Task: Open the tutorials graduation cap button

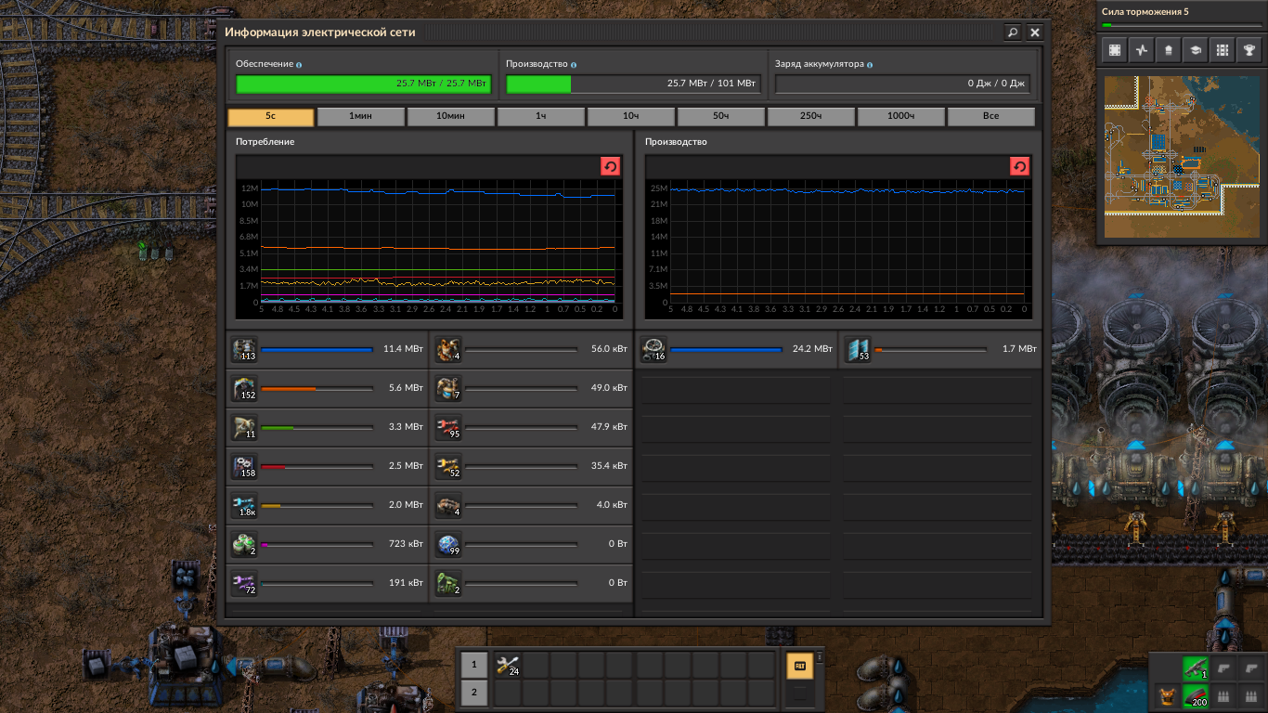Action: [1196, 50]
